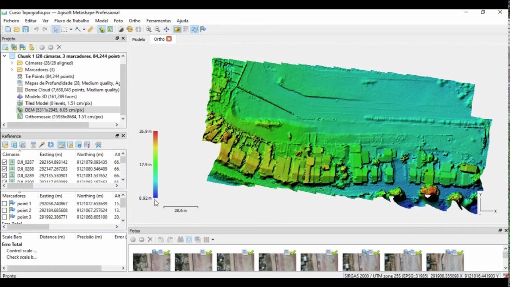Open the Rectangle selection tool dropdown arrow
The width and height of the screenshot is (510, 287).
71,29
